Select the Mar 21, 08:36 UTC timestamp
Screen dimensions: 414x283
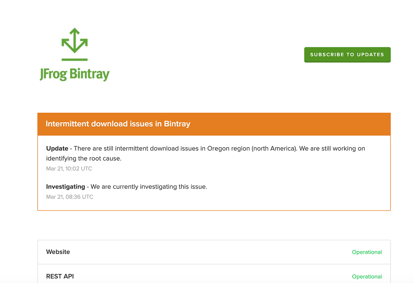pos(70,197)
